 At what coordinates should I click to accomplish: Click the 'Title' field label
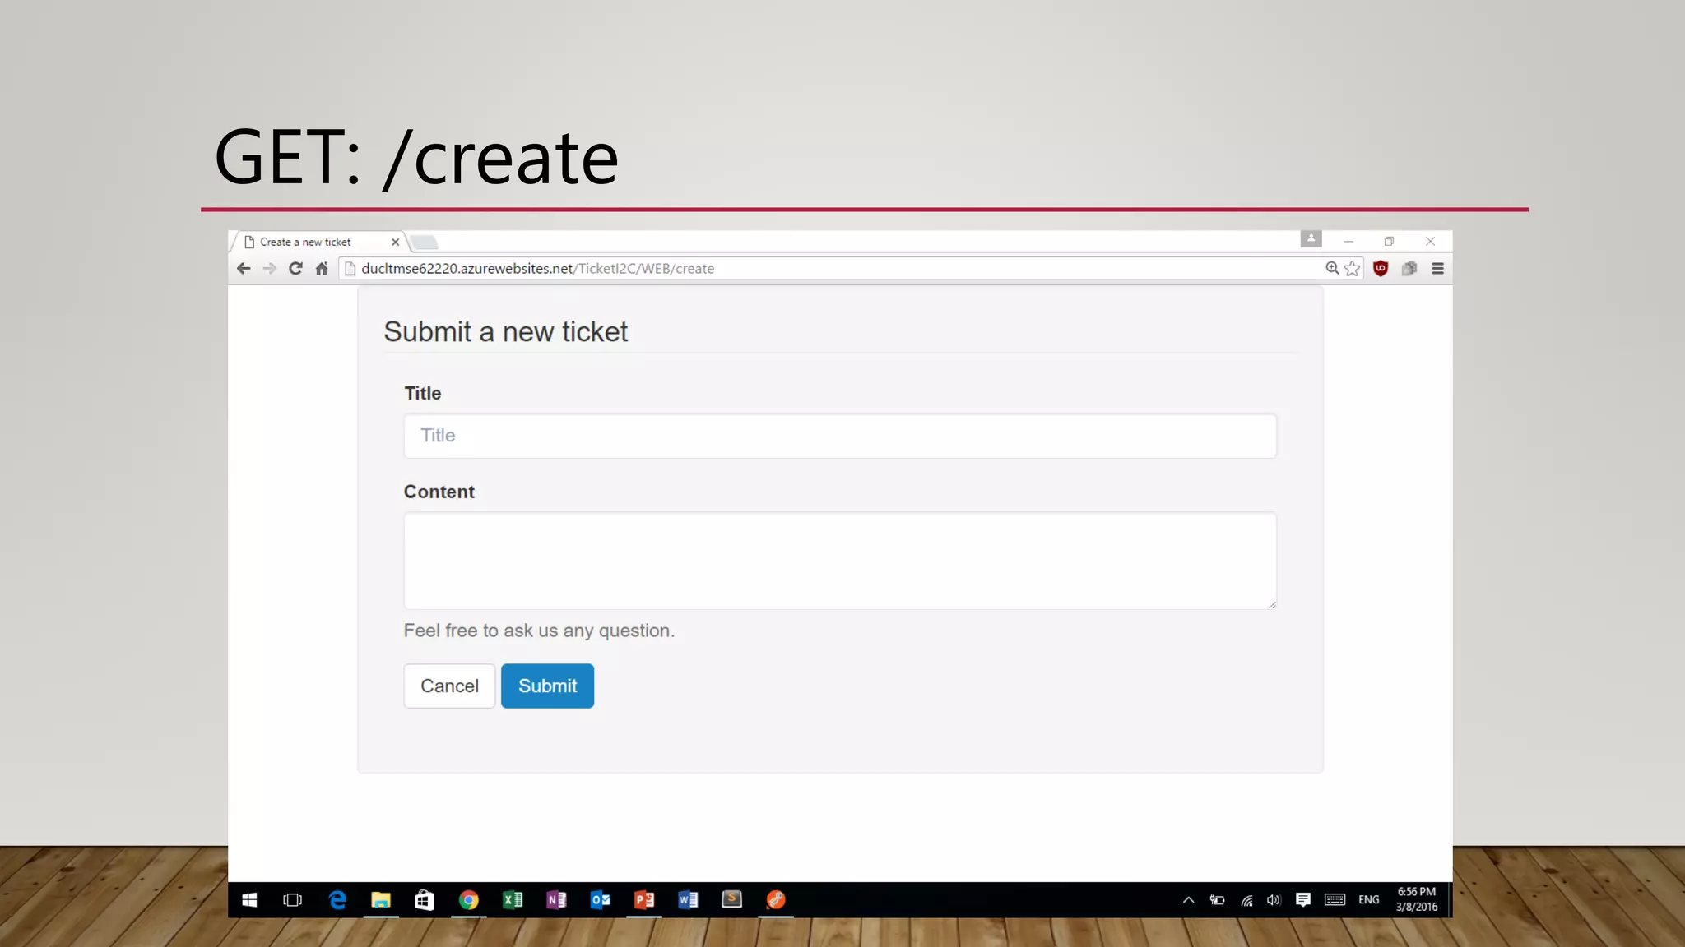pyautogui.click(x=423, y=393)
